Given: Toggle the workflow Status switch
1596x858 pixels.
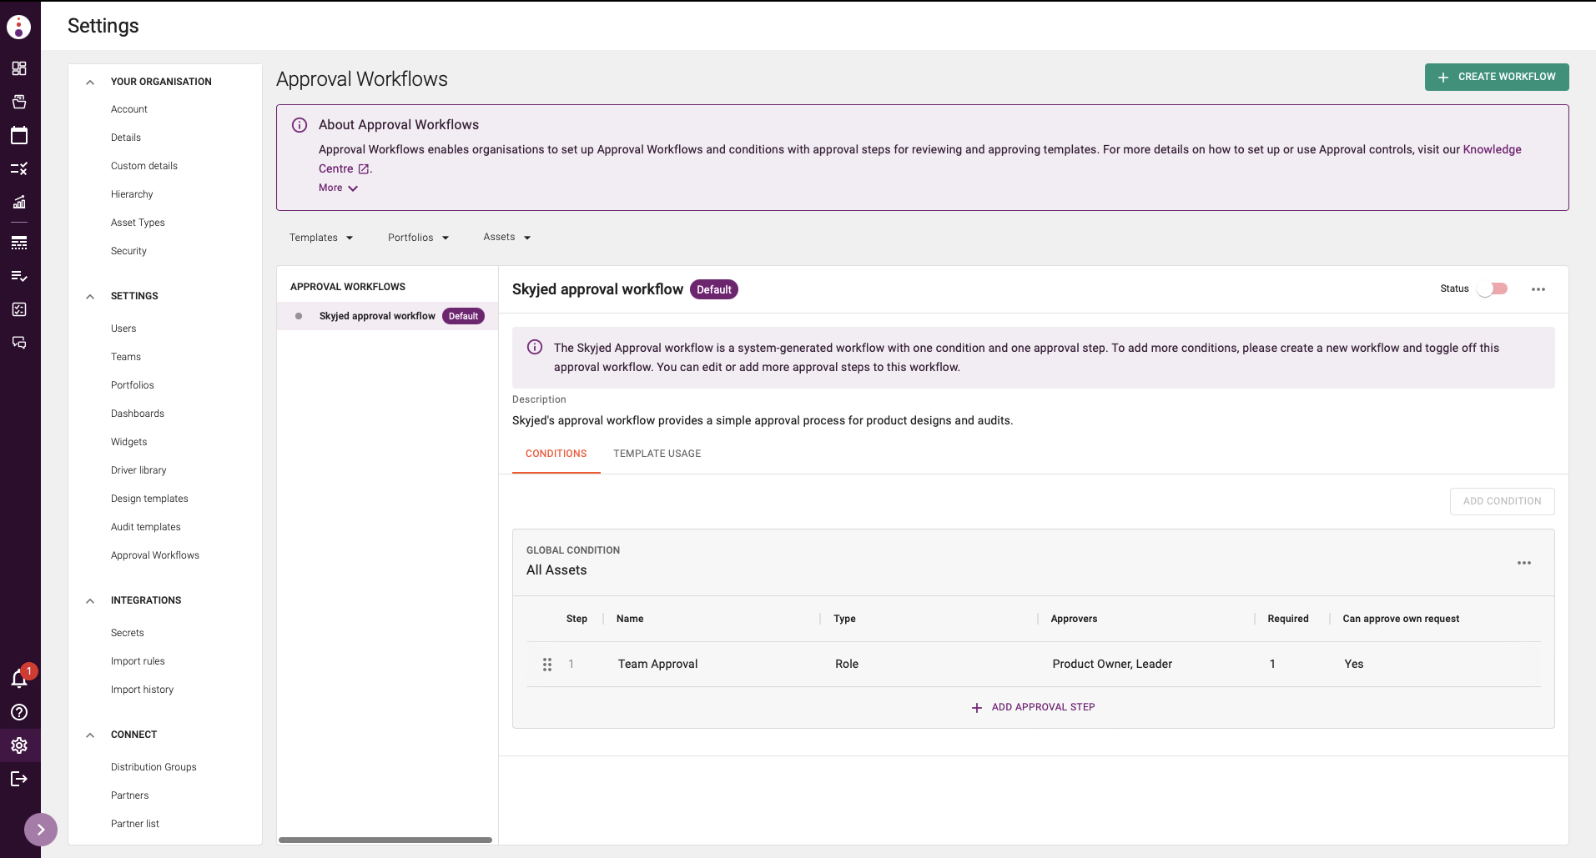Looking at the screenshot, I should pos(1493,289).
